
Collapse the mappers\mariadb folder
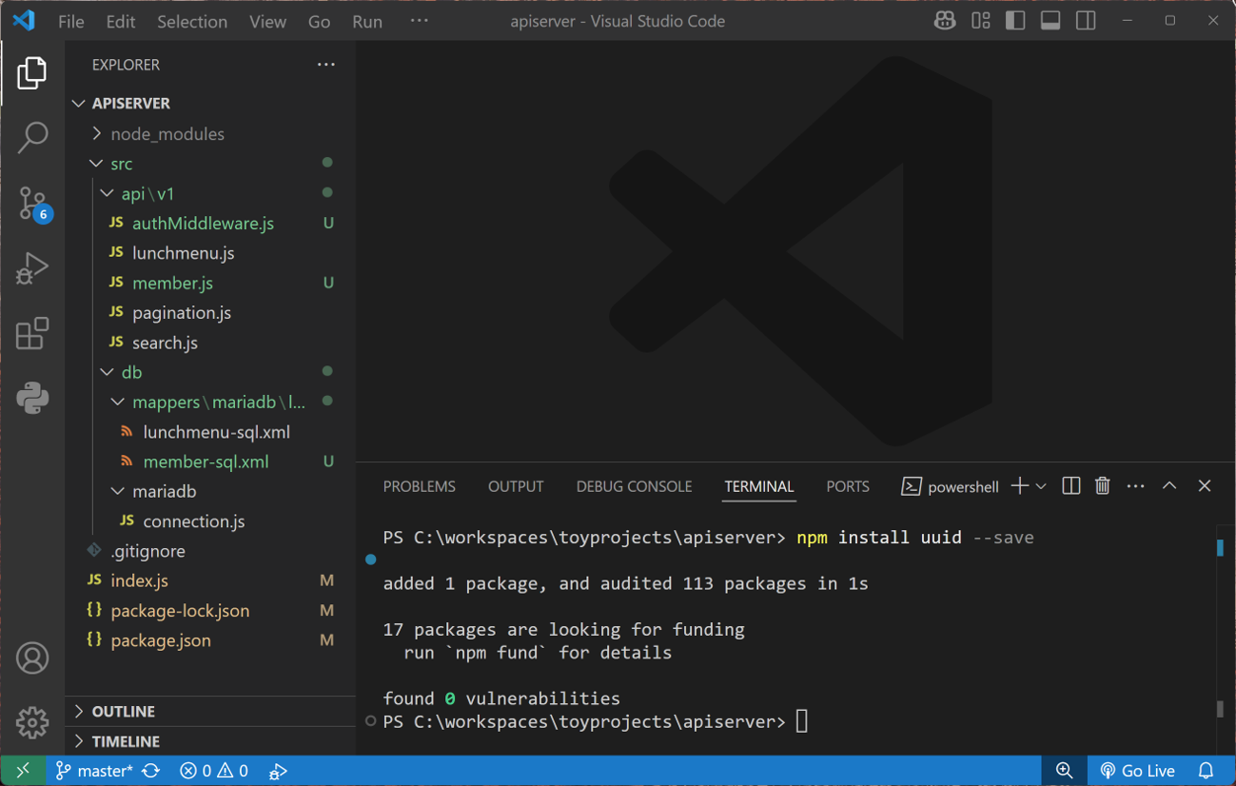pyautogui.click(x=210, y=402)
